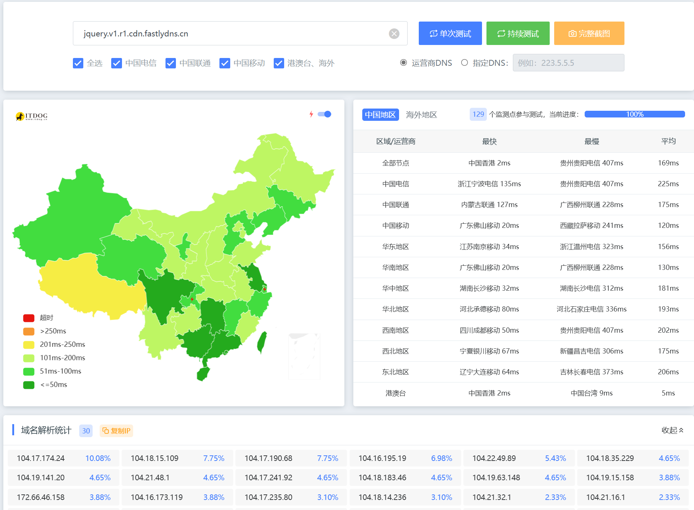Toggle the 港澳台、海外 checkbox

click(279, 63)
